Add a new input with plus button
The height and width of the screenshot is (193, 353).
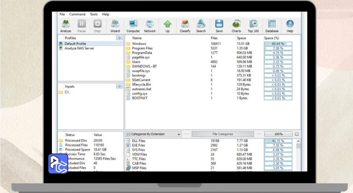(119, 86)
